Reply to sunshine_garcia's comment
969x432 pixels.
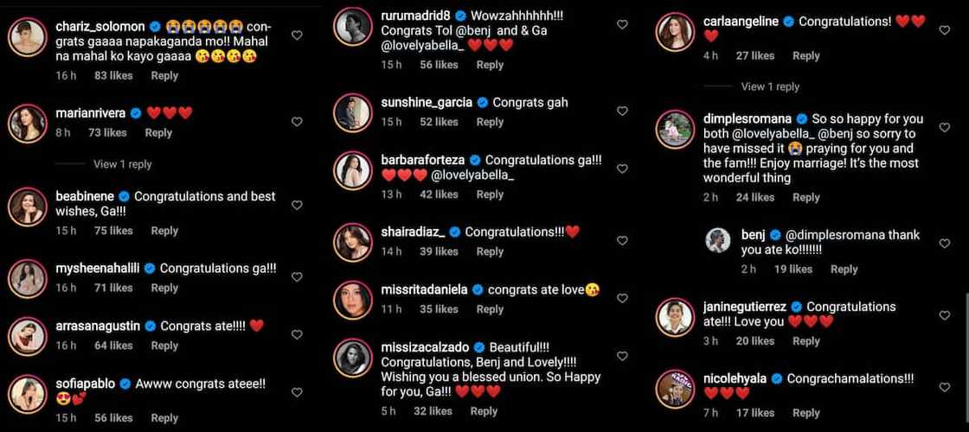click(x=490, y=122)
